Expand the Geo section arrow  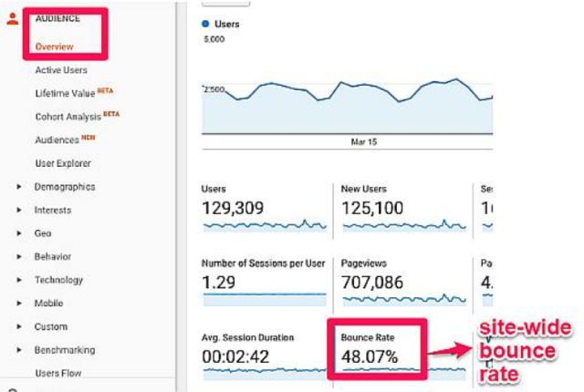point(19,233)
